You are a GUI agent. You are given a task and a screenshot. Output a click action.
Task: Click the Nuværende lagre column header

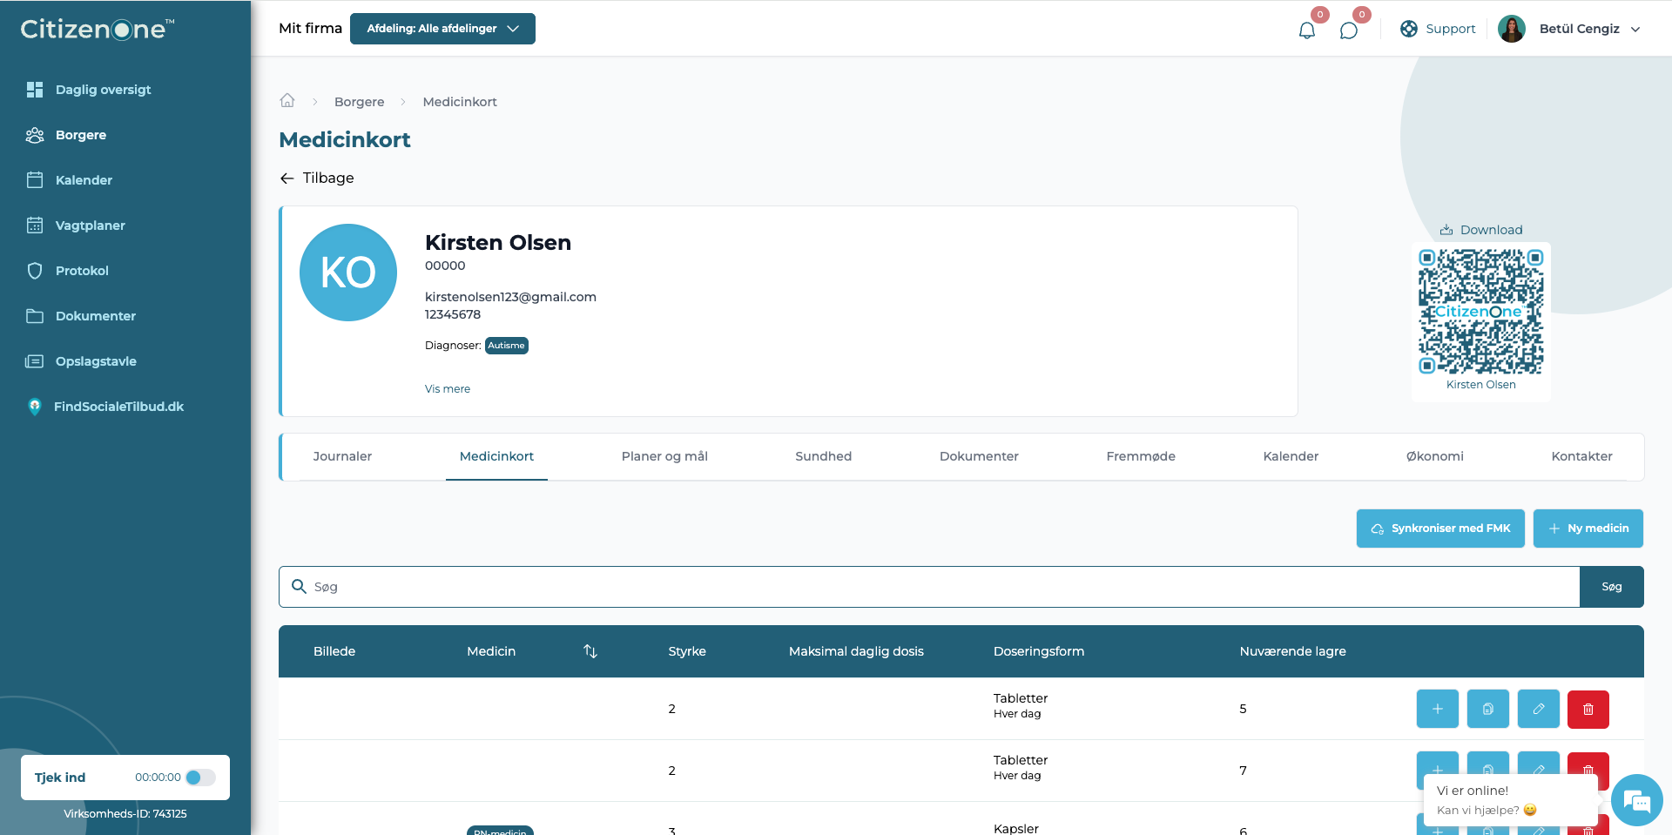click(x=1292, y=651)
